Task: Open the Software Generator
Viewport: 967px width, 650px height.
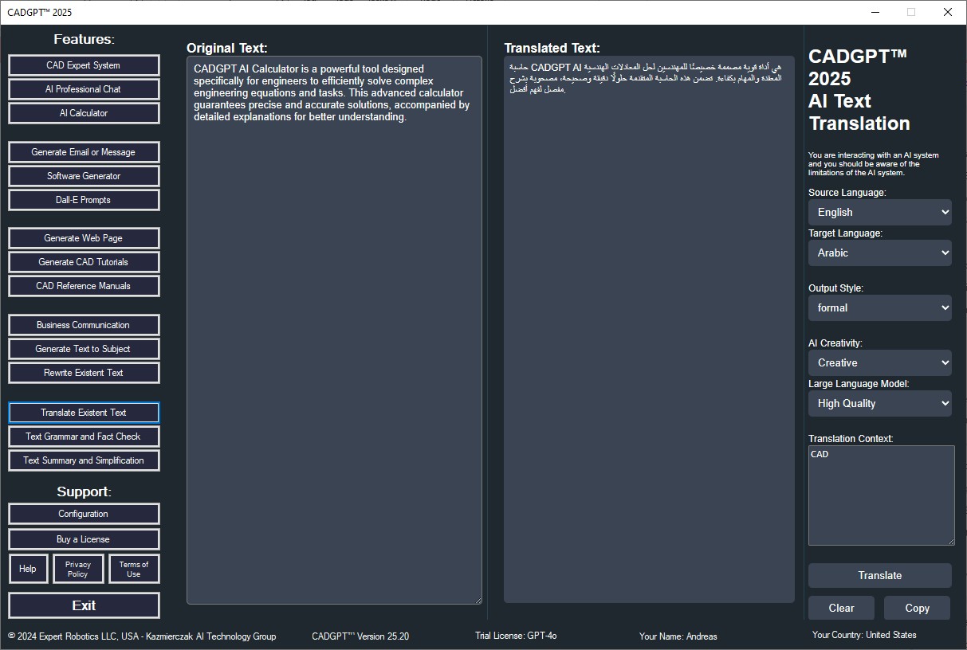Action: [x=84, y=176]
